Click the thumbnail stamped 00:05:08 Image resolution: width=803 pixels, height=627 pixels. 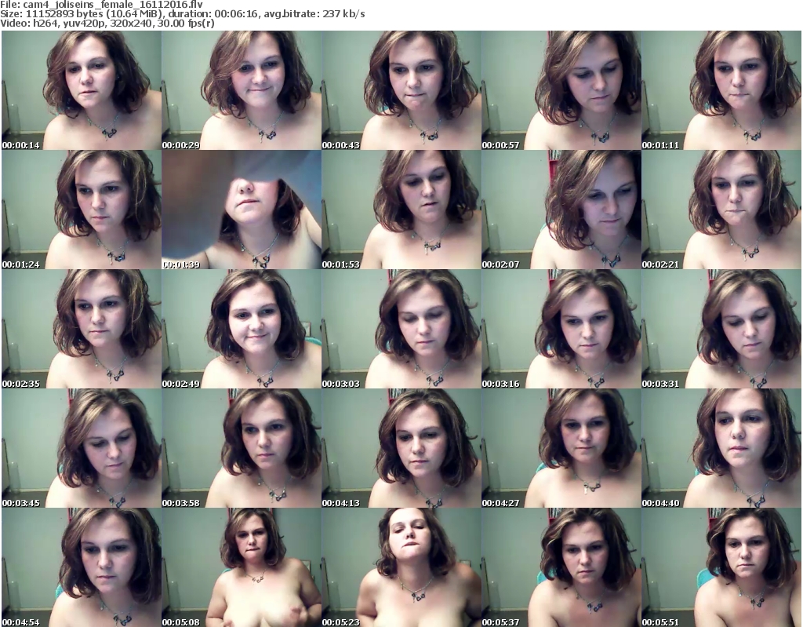pos(242,567)
